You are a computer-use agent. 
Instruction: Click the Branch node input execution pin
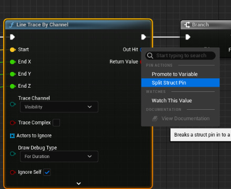click(188, 37)
